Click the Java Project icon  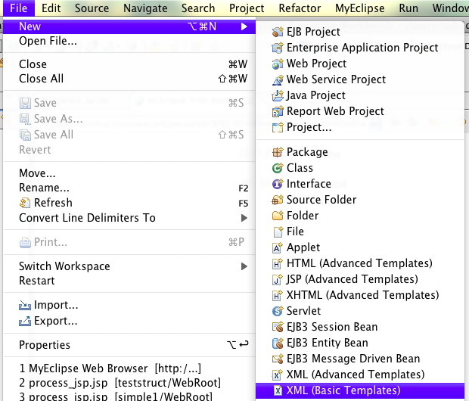pos(278,95)
